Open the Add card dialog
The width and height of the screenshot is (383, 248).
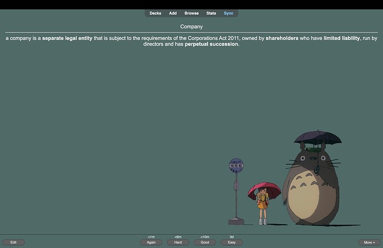tap(173, 13)
